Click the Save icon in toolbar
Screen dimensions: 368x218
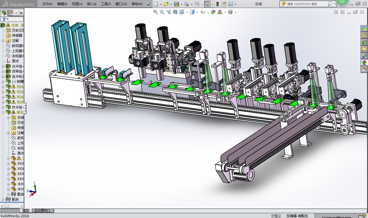point(177,4)
